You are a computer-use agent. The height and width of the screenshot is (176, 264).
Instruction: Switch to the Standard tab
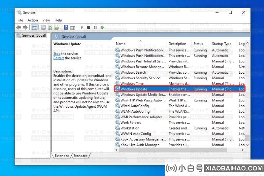pos(81,156)
